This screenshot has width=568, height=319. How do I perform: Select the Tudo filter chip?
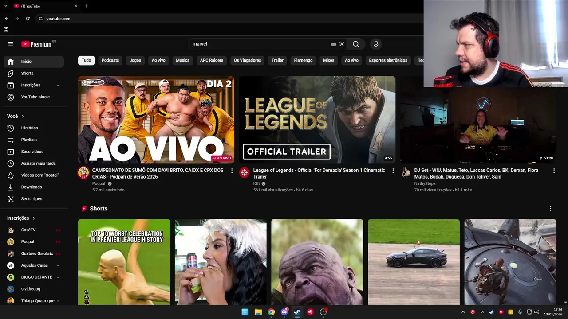click(x=86, y=60)
